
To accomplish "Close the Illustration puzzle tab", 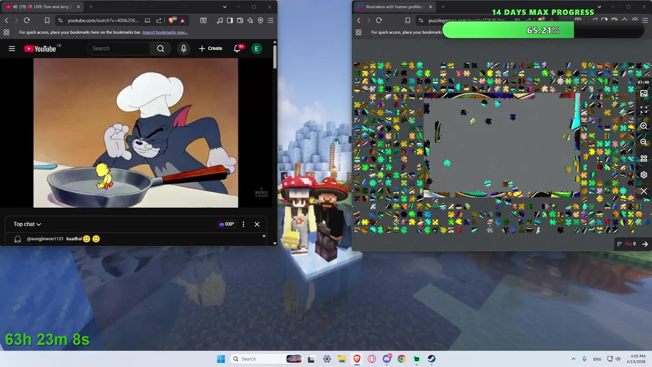I will [x=430, y=7].
